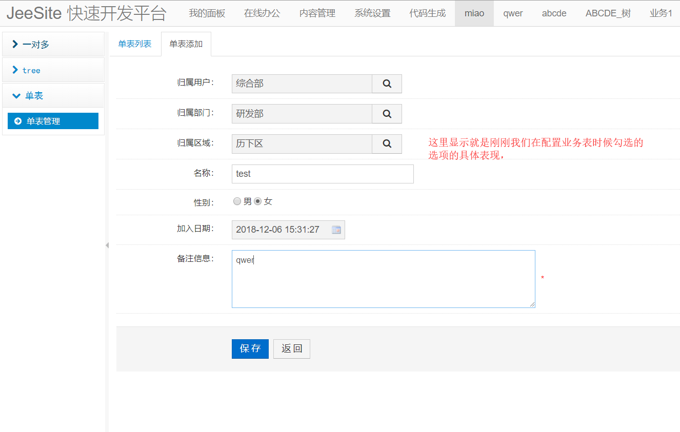Open the 系统设置 menu
Screen dimensions: 680x432
372,13
